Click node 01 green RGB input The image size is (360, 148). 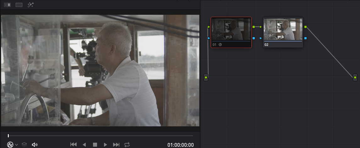point(209,27)
